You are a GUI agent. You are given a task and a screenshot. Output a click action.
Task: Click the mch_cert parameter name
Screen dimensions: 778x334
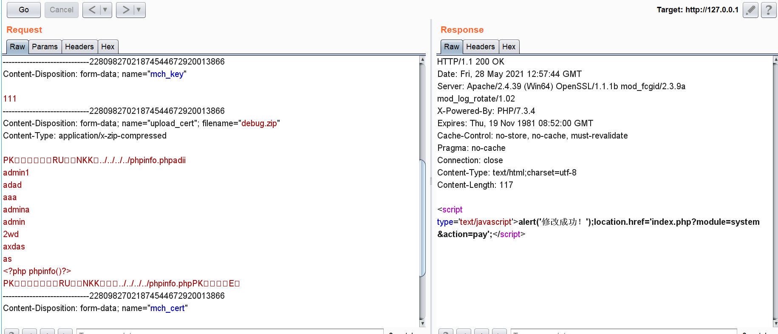click(x=167, y=308)
